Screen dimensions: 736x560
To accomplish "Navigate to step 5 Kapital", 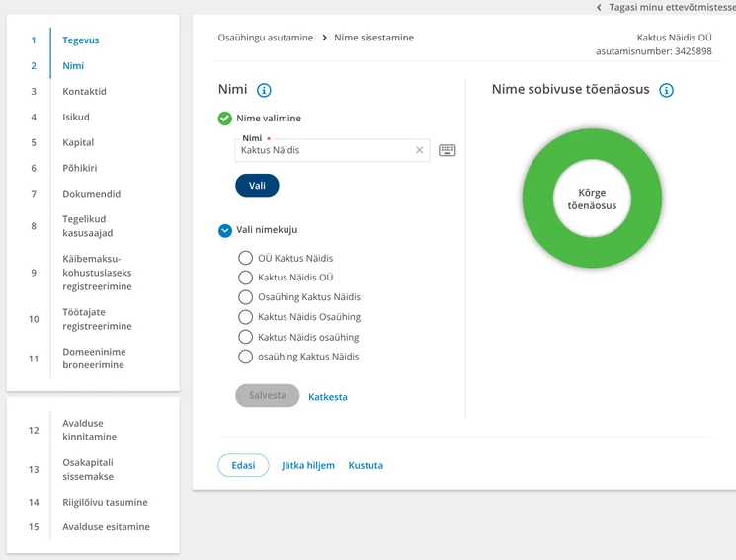I will pos(78,142).
